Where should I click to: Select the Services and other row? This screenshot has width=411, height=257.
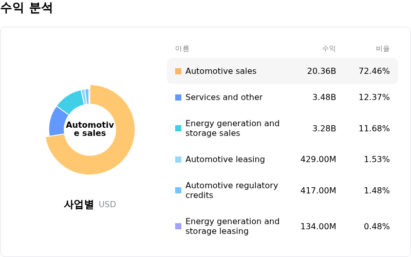[283, 97]
